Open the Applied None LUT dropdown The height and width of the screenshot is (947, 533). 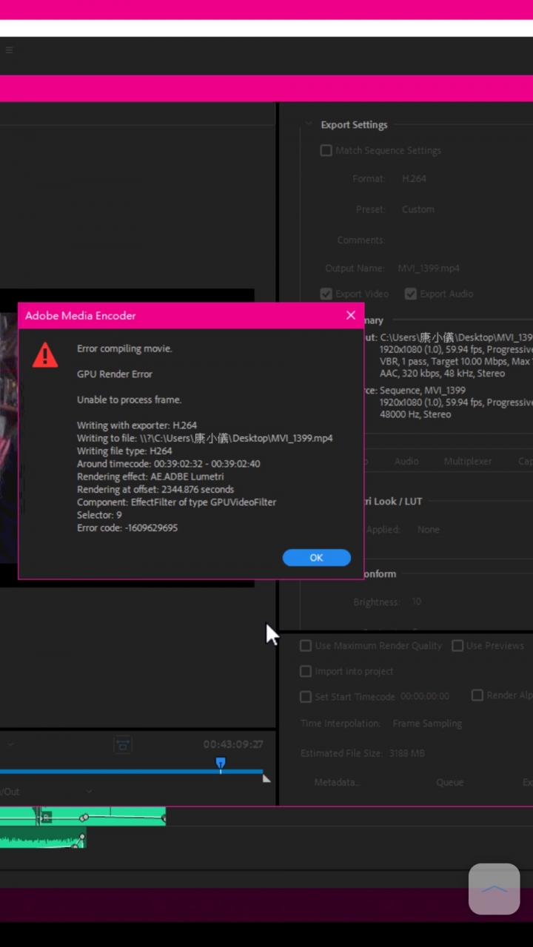pyautogui.click(x=429, y=530)
